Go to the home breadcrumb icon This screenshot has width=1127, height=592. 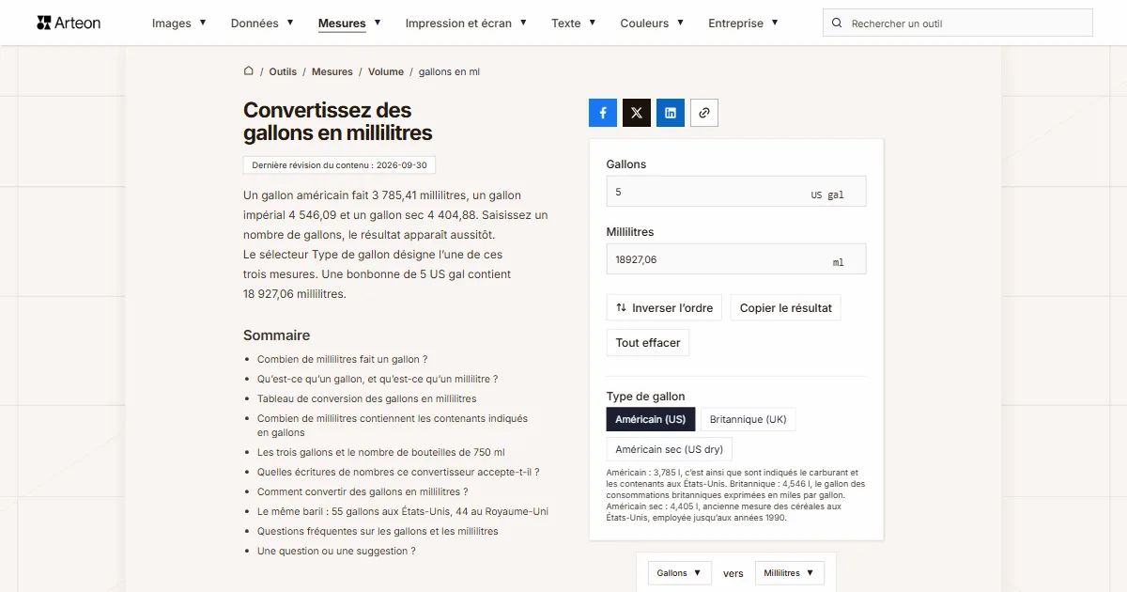(249, 71)
